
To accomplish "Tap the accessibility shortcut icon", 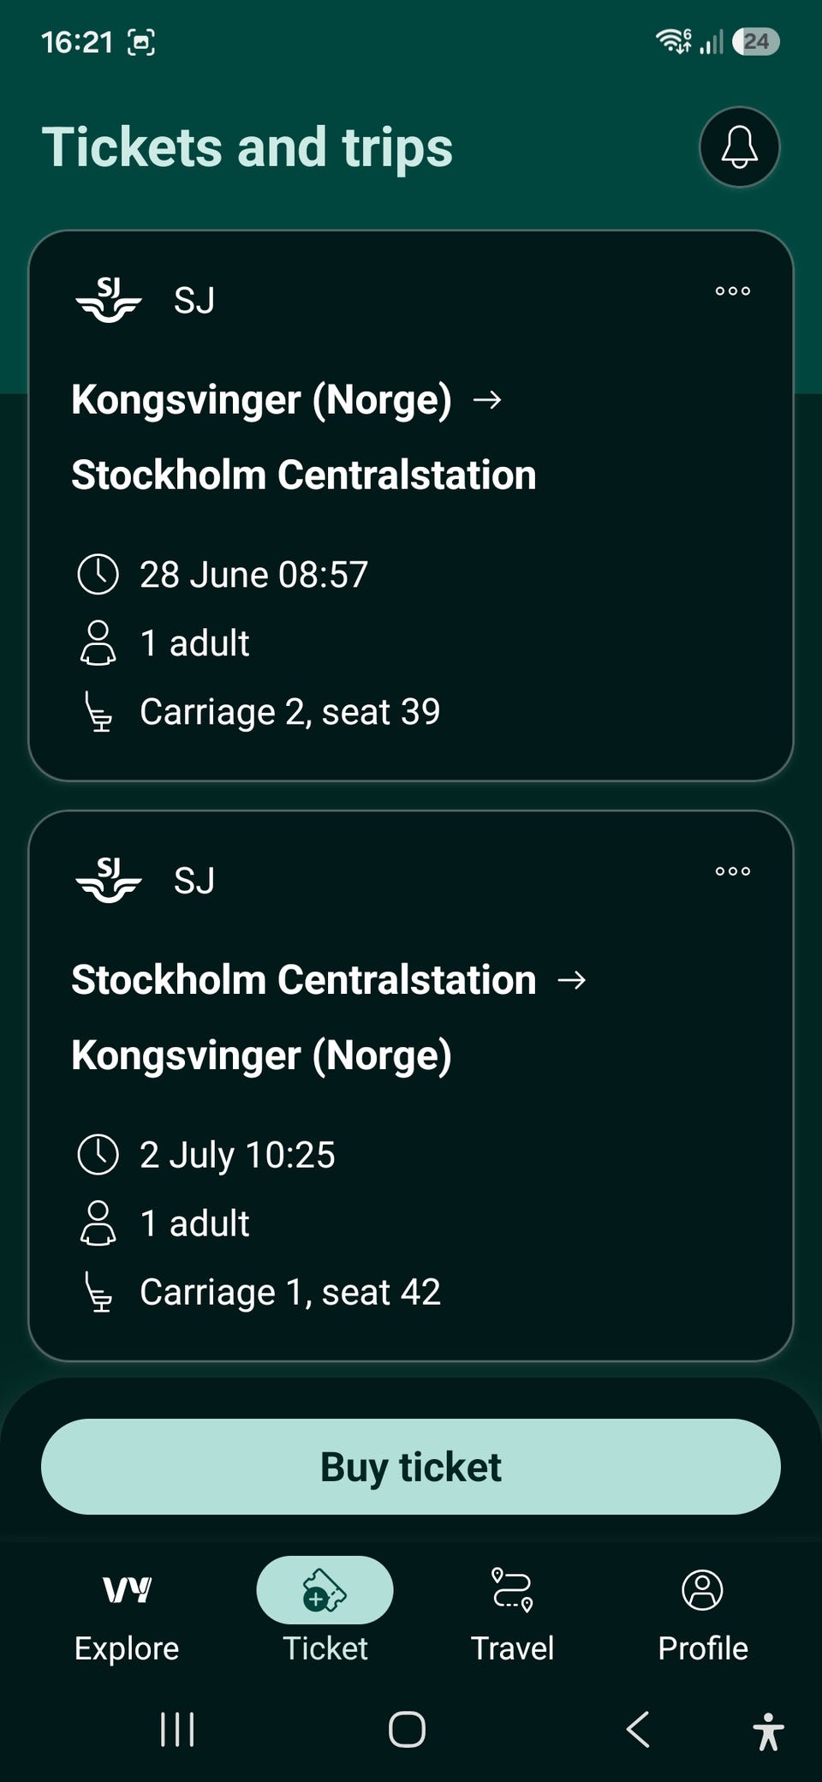I will click(x=768, y=1731).
